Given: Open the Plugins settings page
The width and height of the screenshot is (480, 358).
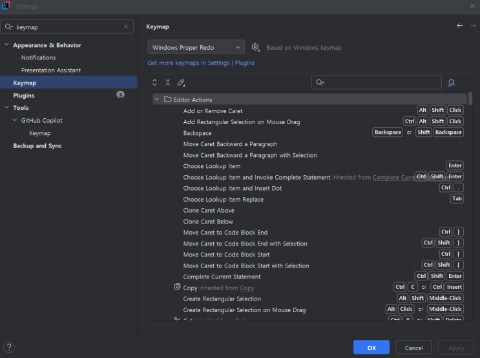Looking at the screenshot, I should click(x=23, y=95).
